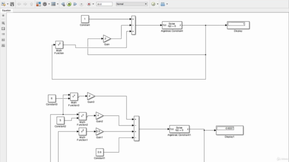
Task: Select the Constant1 block with value 0.6
Action: click(x=99, y=152)
